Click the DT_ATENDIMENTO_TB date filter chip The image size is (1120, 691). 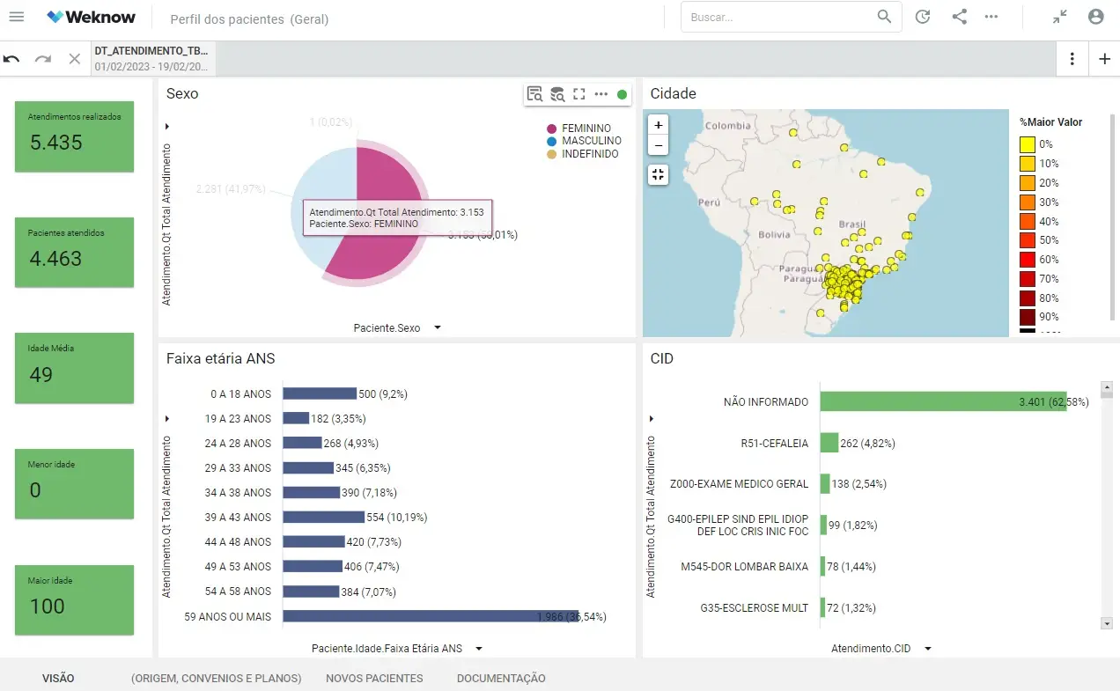click(x=152, y=59)
